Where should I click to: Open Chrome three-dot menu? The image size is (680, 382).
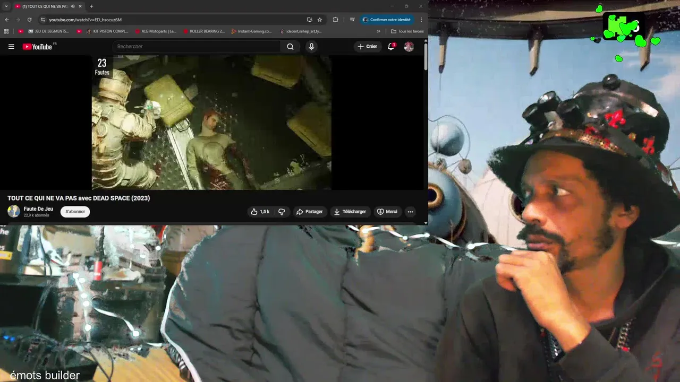click(x=421, y=20)
